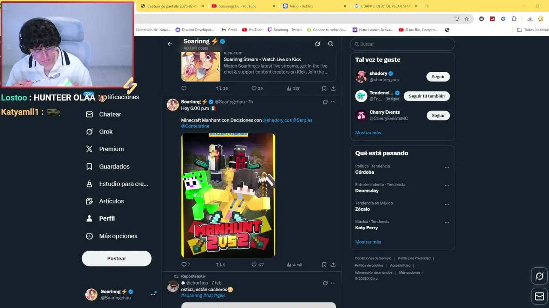Open Chatear in the sidebar
The width and height of the screenshot is (549, 308).
tap(103, 114)
